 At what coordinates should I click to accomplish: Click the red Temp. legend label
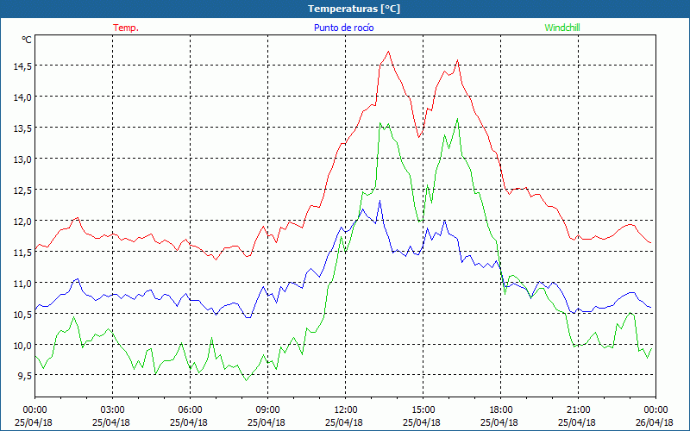point(125,28)
